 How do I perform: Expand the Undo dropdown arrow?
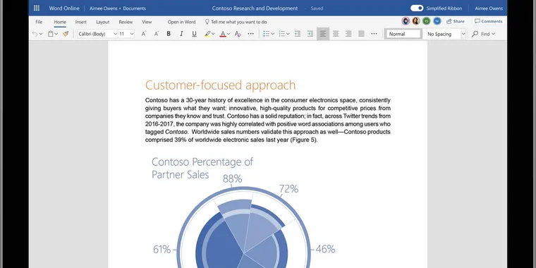(x=41, y=34)
